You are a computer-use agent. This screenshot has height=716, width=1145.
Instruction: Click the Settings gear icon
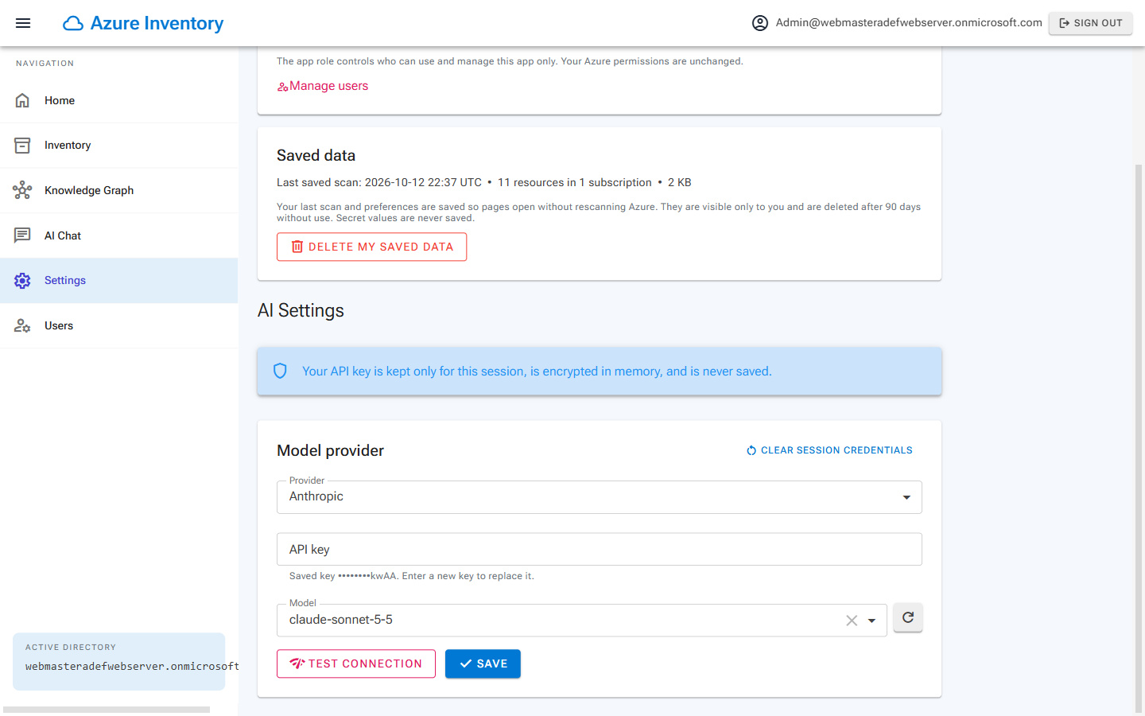pyautogui.click(x=22, y=281)
